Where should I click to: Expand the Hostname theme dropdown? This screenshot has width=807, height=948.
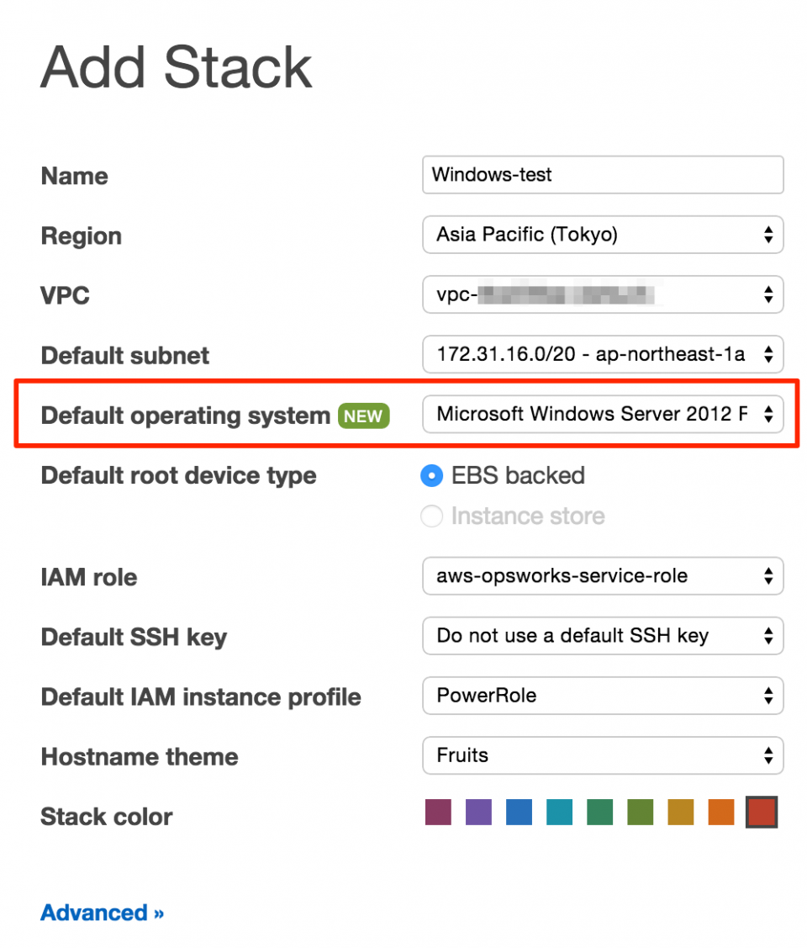pyautogui.click(x=602, y=755)
